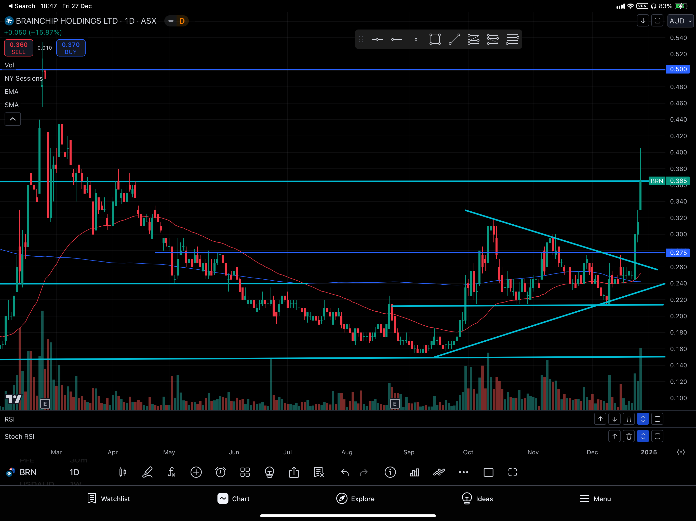Viewport: 696px width, 521px height.
Task: Delete the Stoch RSI pane
Action: (x=629, y=436)
